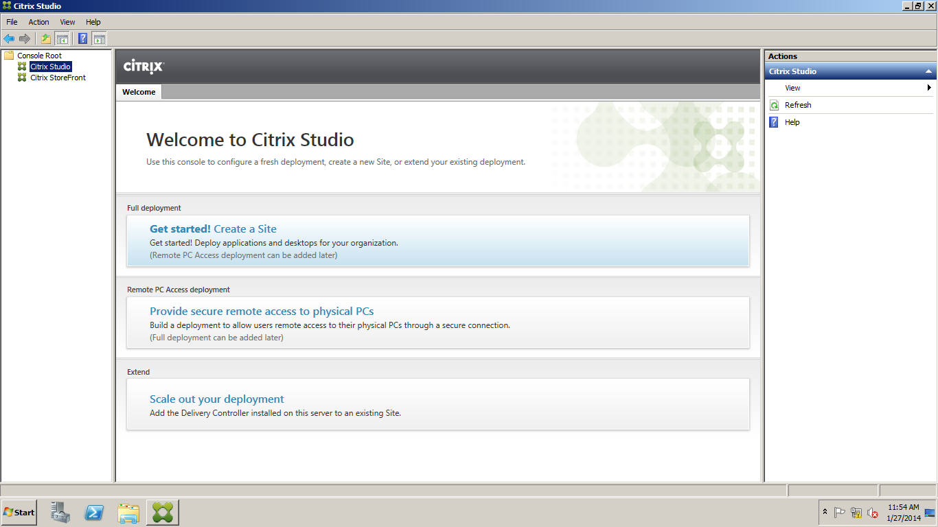
Task: Show hidden tray icons with chevron
Action: (x=825, y=513)
